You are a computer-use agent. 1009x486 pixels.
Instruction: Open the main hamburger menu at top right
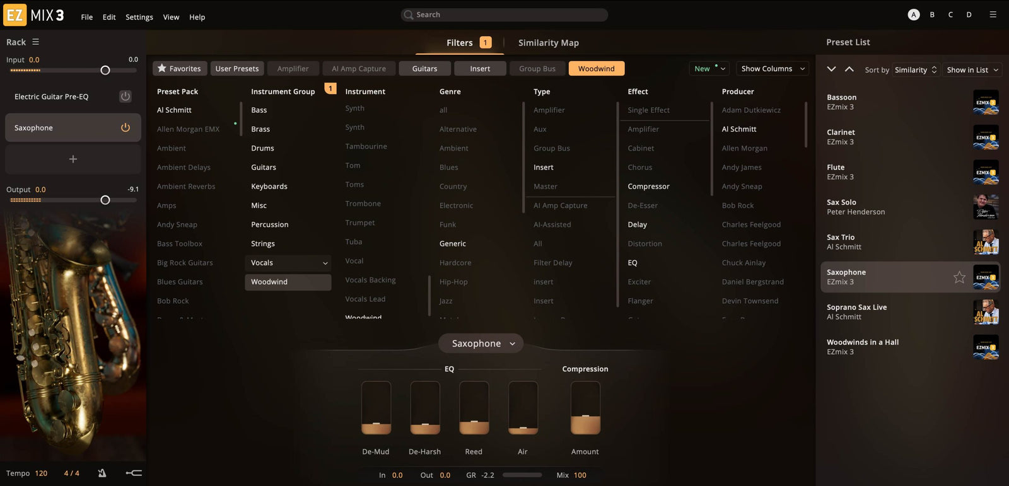pyautogui.click(x=993, y=14)
